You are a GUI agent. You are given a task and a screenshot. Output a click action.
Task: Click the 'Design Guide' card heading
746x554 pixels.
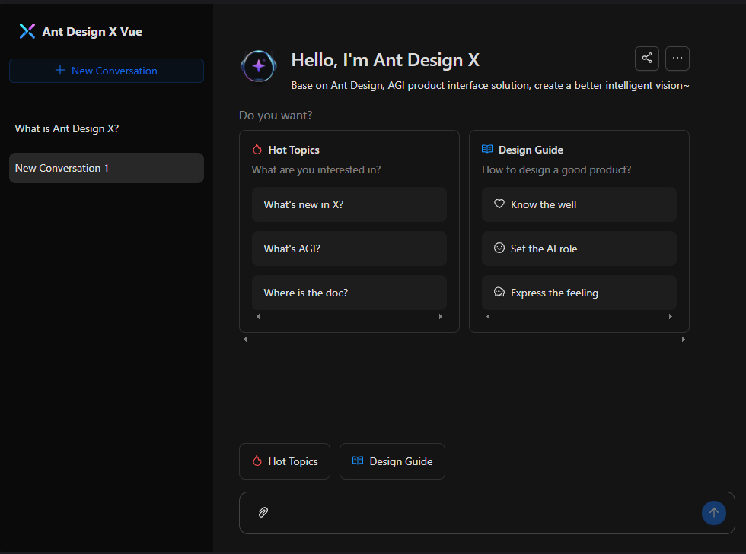(x=531, y=150)
